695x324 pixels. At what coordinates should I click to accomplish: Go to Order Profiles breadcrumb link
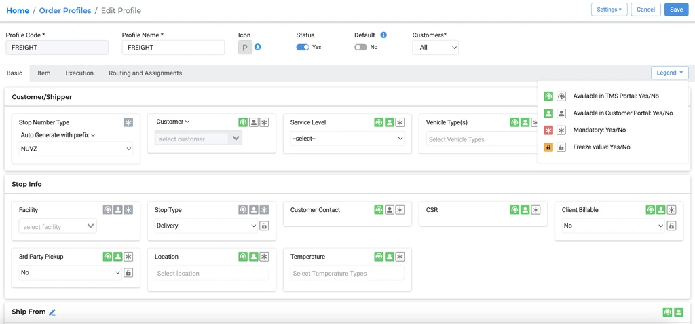coord(65,11)
